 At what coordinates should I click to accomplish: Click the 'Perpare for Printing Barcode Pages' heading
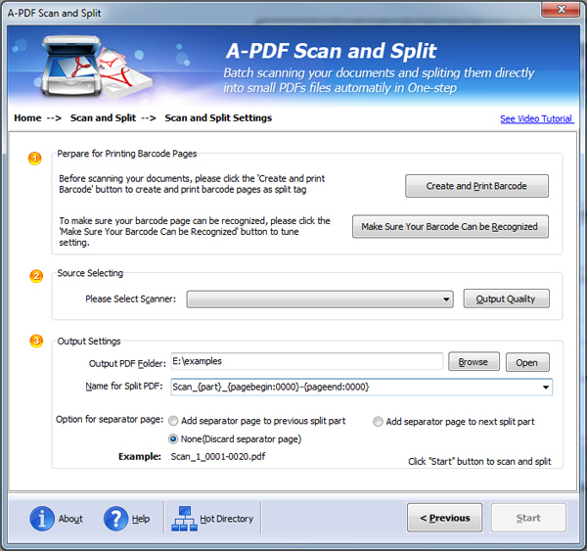pyautogui.click(x=127, y=154)
